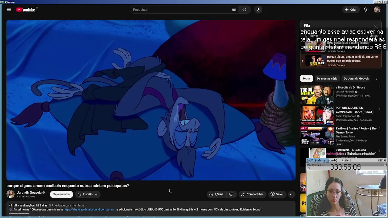Click the video player to pause
388x218 pixels.
pos(151,100)
